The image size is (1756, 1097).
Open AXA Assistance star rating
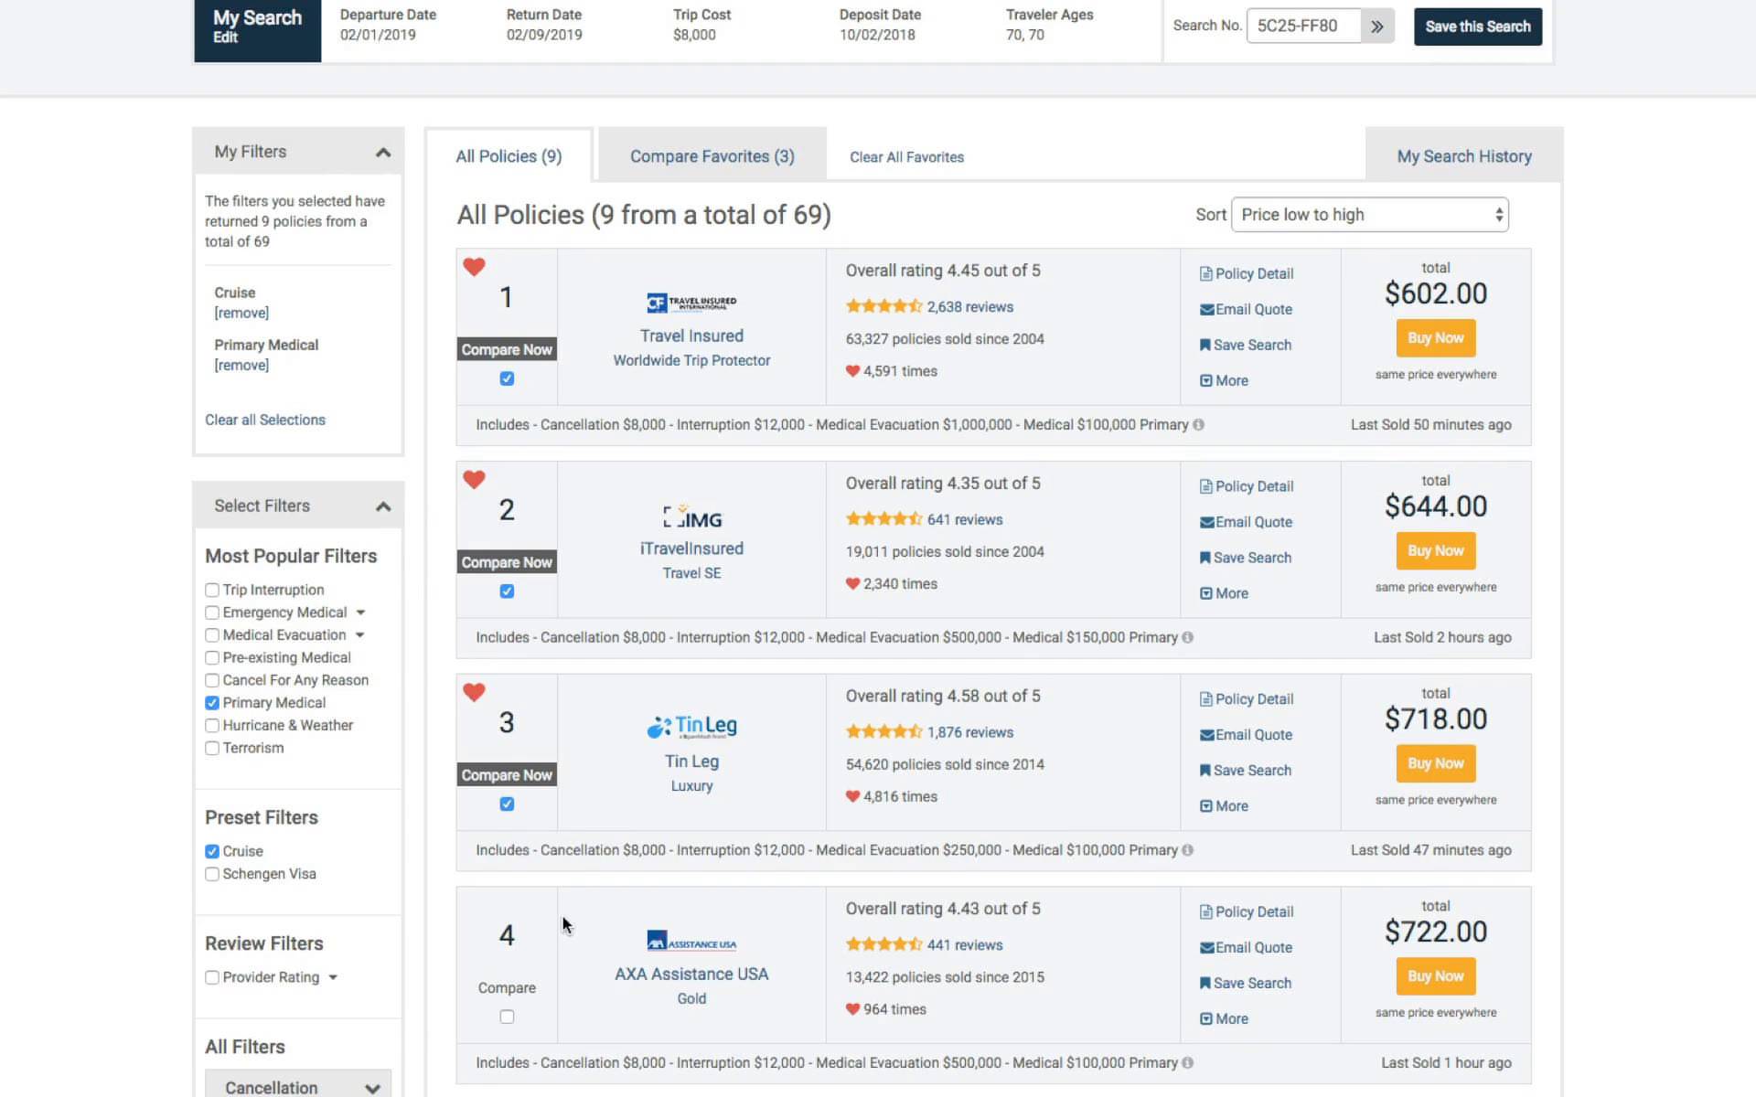[x=883, y=944]
